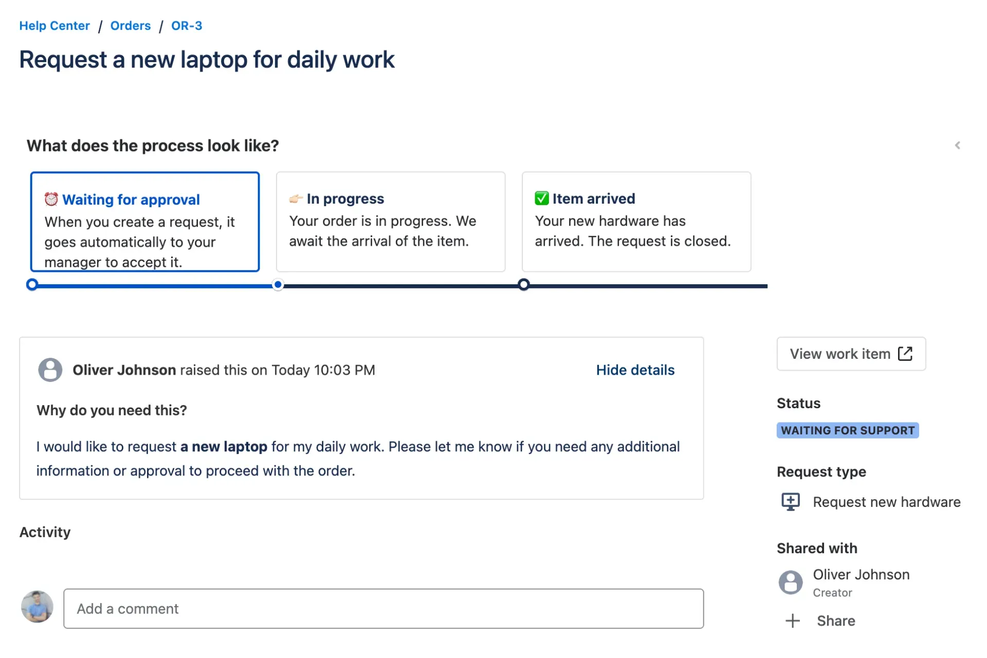
Task: Go to the Orders breadcrumb
Action: [x=131, y=26]
